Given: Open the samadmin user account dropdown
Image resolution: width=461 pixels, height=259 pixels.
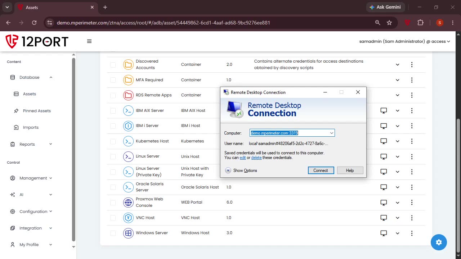Looking at the screenshot, I should pyautogui.click(x=404, y=41).
